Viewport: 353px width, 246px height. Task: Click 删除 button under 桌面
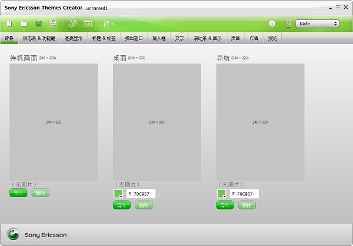(x=144, y=205)
